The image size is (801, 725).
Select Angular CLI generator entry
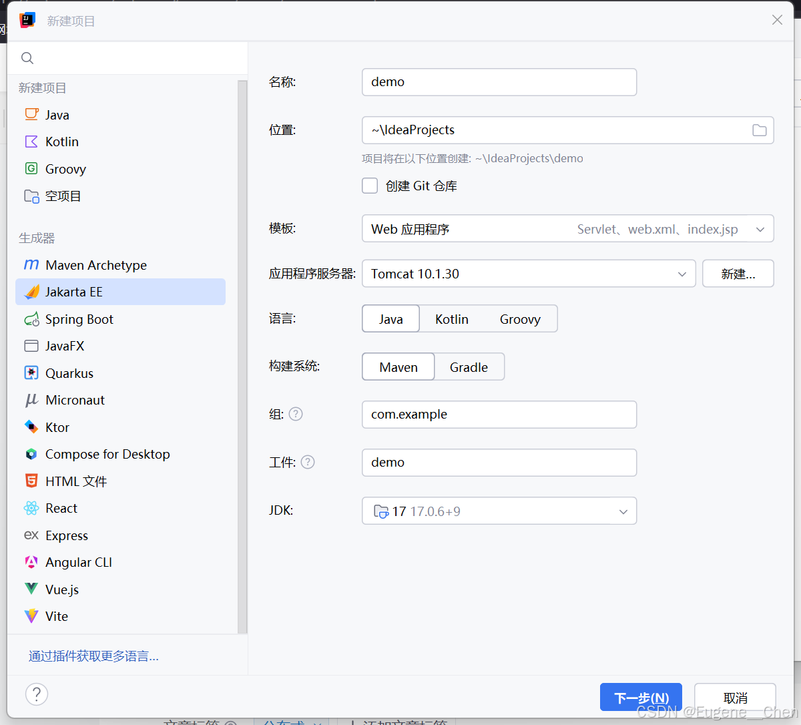[x=120, y=562]
